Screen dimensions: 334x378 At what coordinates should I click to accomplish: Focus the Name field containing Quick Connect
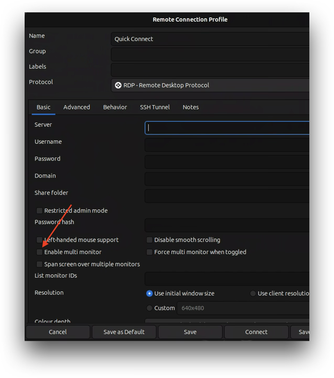coord(210,39)
